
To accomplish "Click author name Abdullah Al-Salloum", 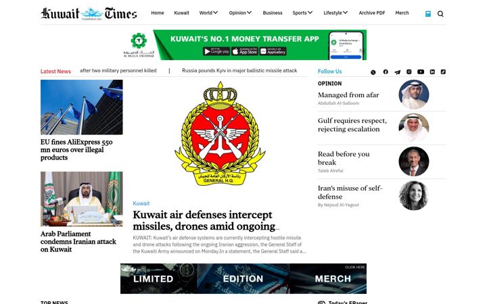I will [x=338, y=103].
